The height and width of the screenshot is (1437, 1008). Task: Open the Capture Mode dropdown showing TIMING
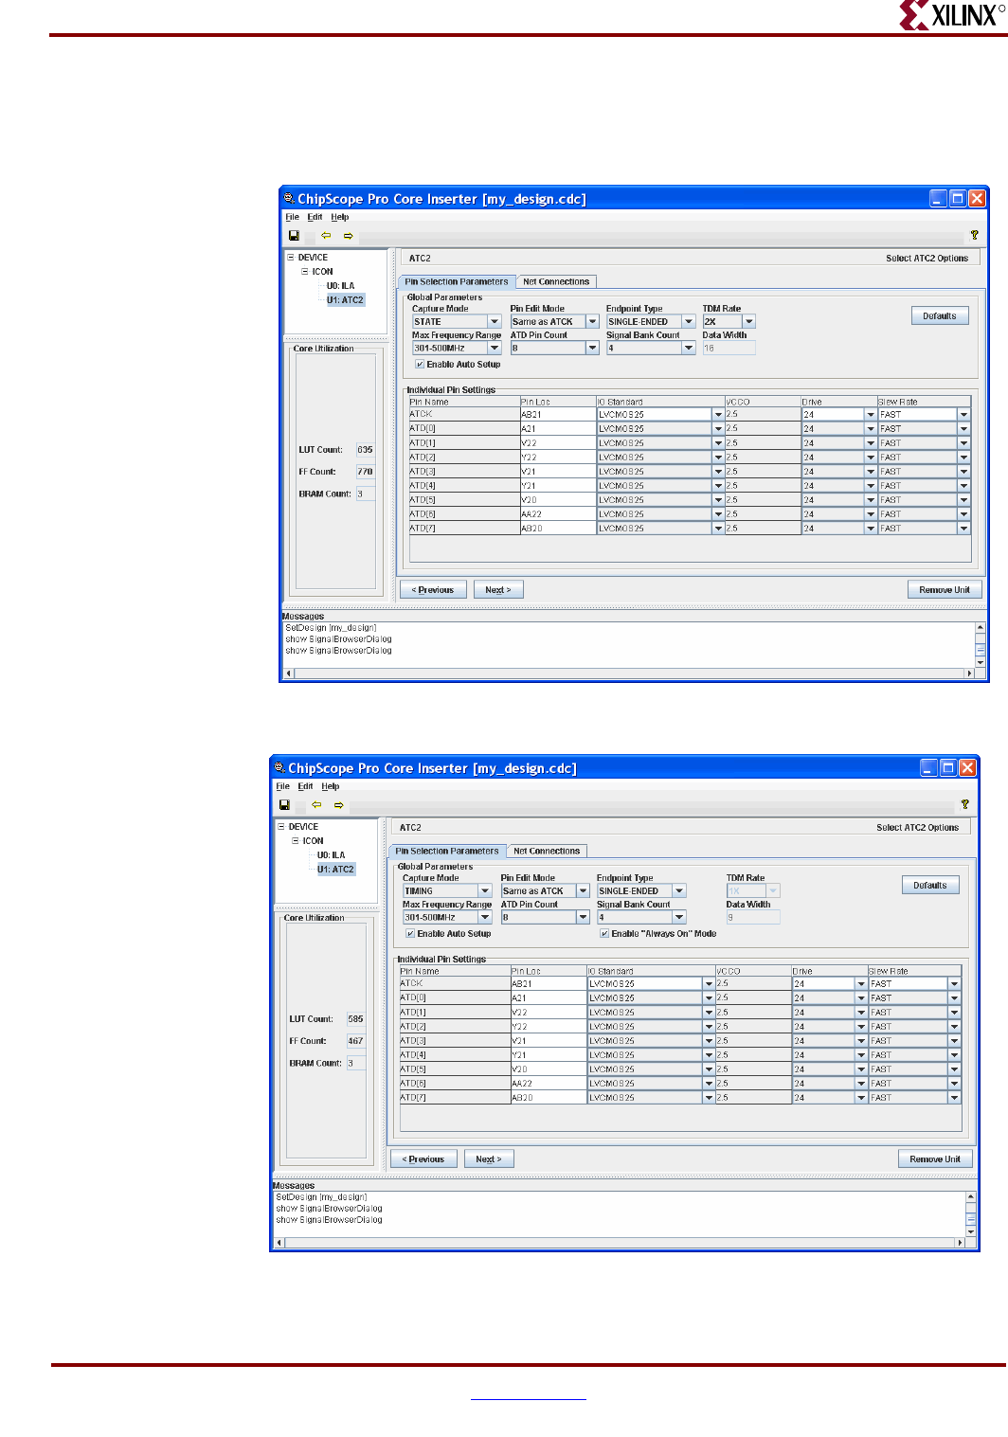[x=447, y=891]
